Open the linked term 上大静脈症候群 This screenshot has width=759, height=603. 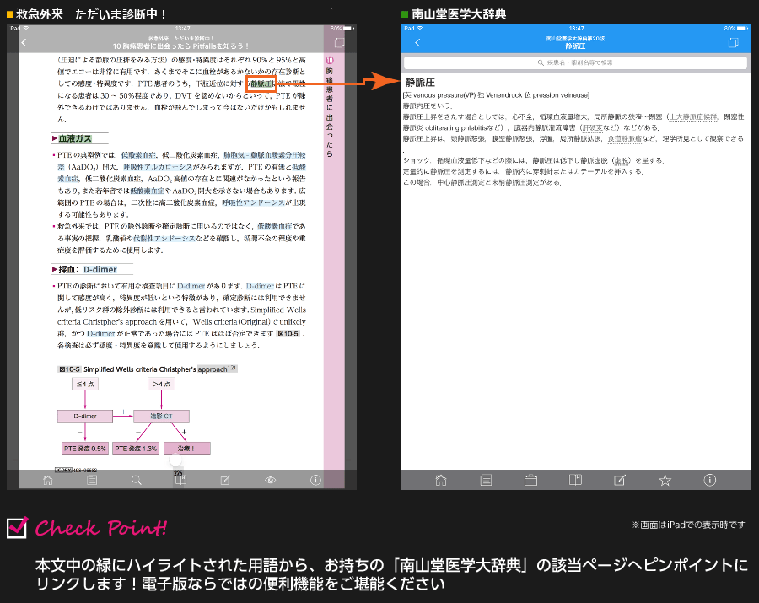[693, 116]
